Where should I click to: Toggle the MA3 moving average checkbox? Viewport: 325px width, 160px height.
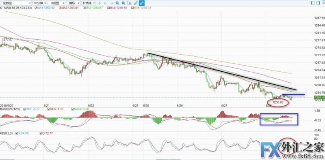coord(84,8)
